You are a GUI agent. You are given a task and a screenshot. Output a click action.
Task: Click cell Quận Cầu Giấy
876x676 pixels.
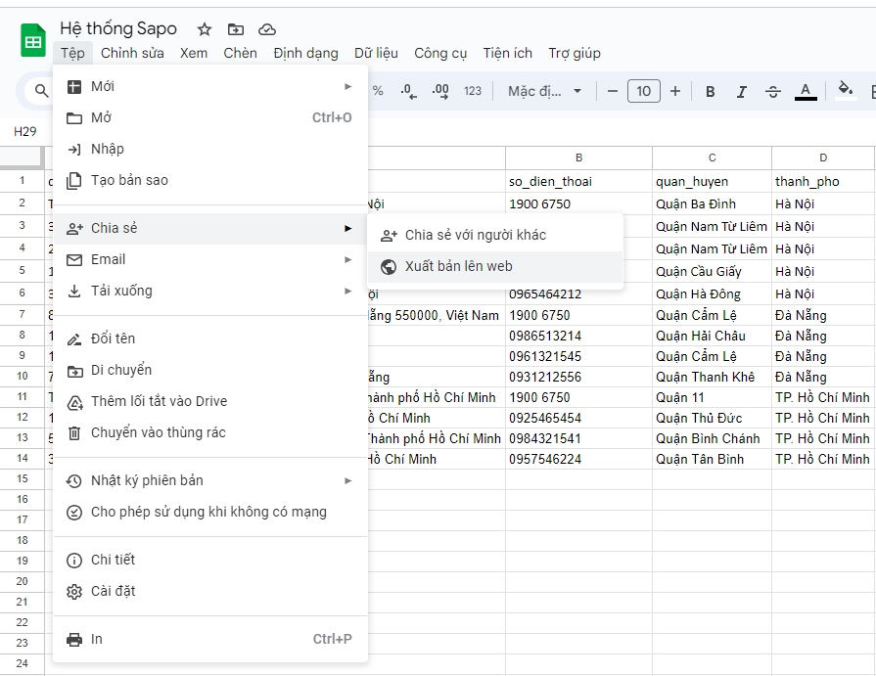coord(712,271)
